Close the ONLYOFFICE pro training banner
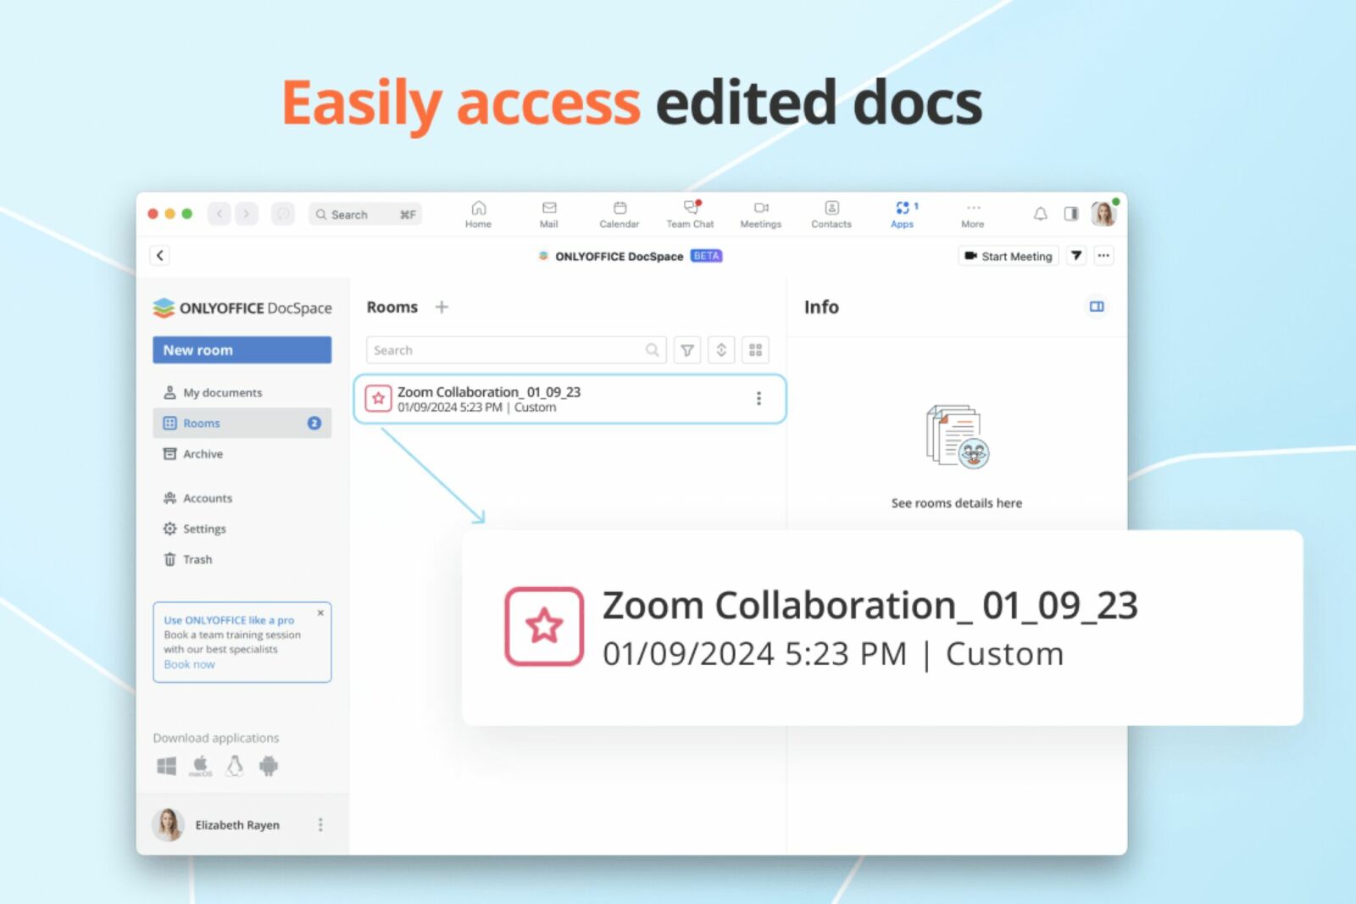The height and width of the screenshot is (904, 1356). pos(320,613)
